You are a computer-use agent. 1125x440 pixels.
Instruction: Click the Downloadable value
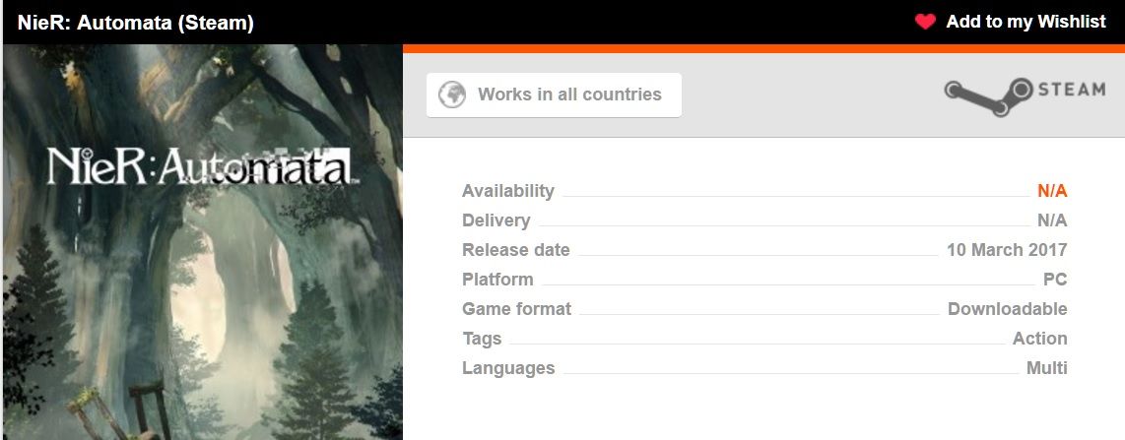click(x=1008, y=309)
